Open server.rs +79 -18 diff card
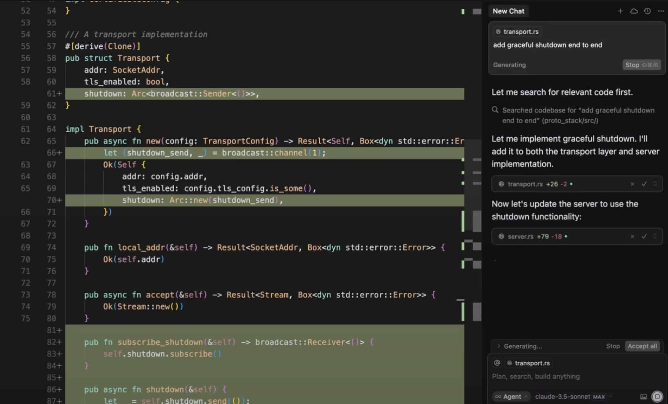 click(577, 237)
